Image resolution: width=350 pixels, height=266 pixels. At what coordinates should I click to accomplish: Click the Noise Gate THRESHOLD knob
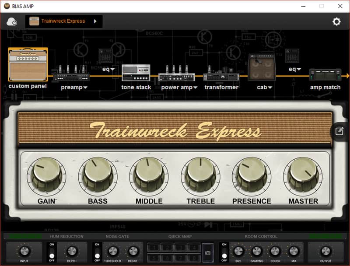113,251
